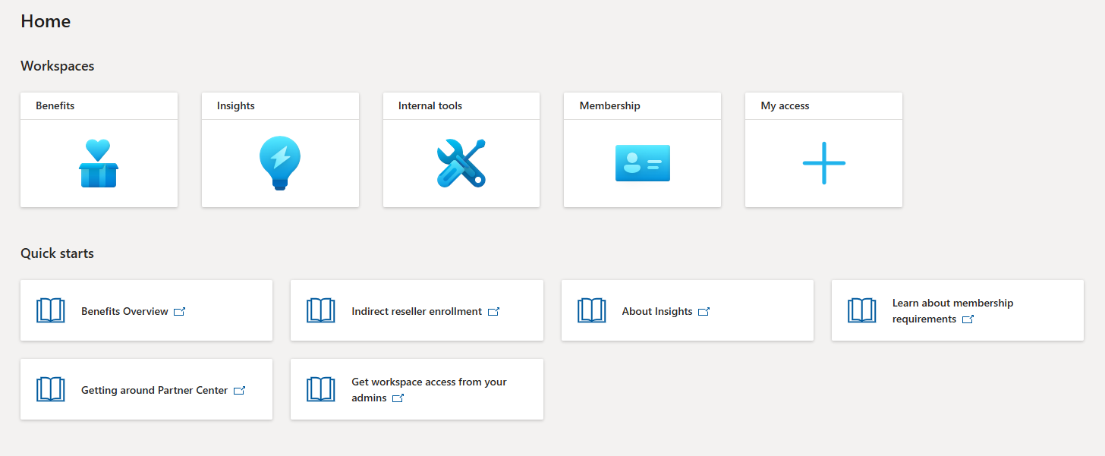Open Learn about membership requirements
This screenshot has height=456, width=1105.
pos(957,310)
